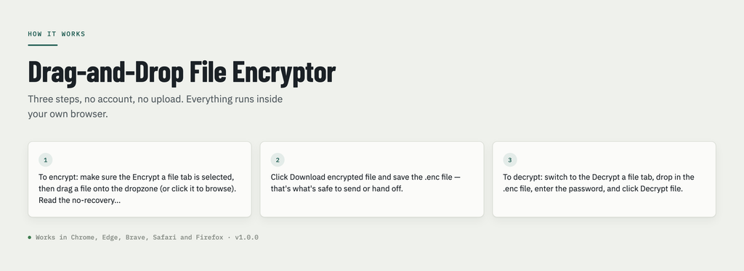Click the 'Three steps, no account' subtitle

(x=155, y=107)
